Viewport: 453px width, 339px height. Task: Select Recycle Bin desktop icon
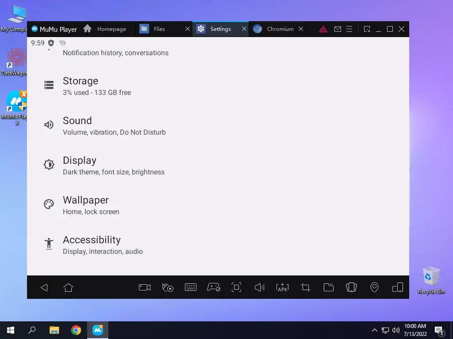[x=431, y=280]
